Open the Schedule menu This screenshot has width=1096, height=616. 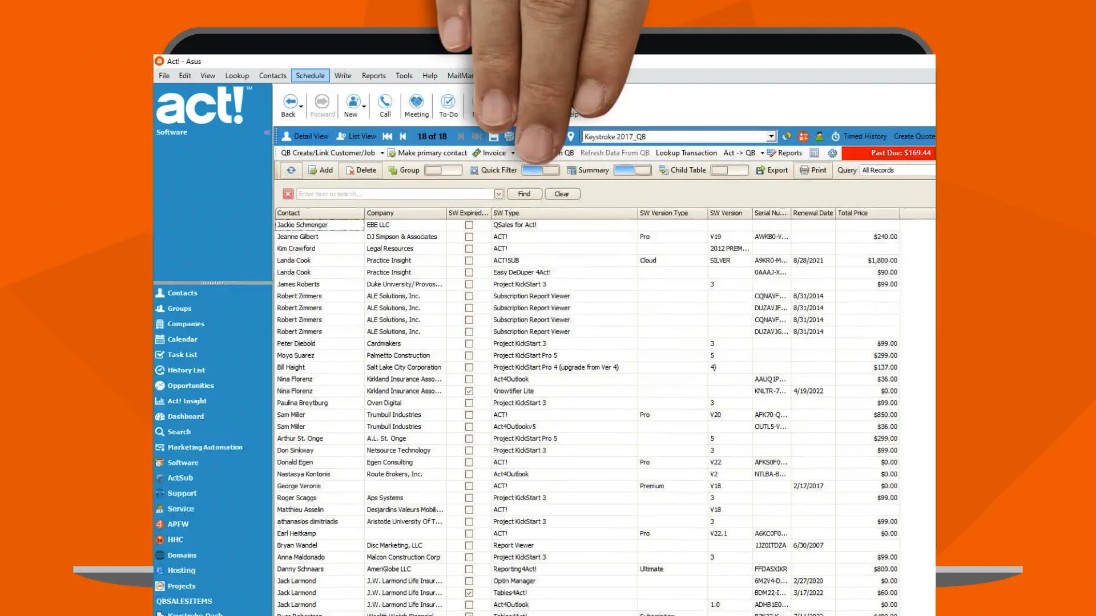[310, 75]
